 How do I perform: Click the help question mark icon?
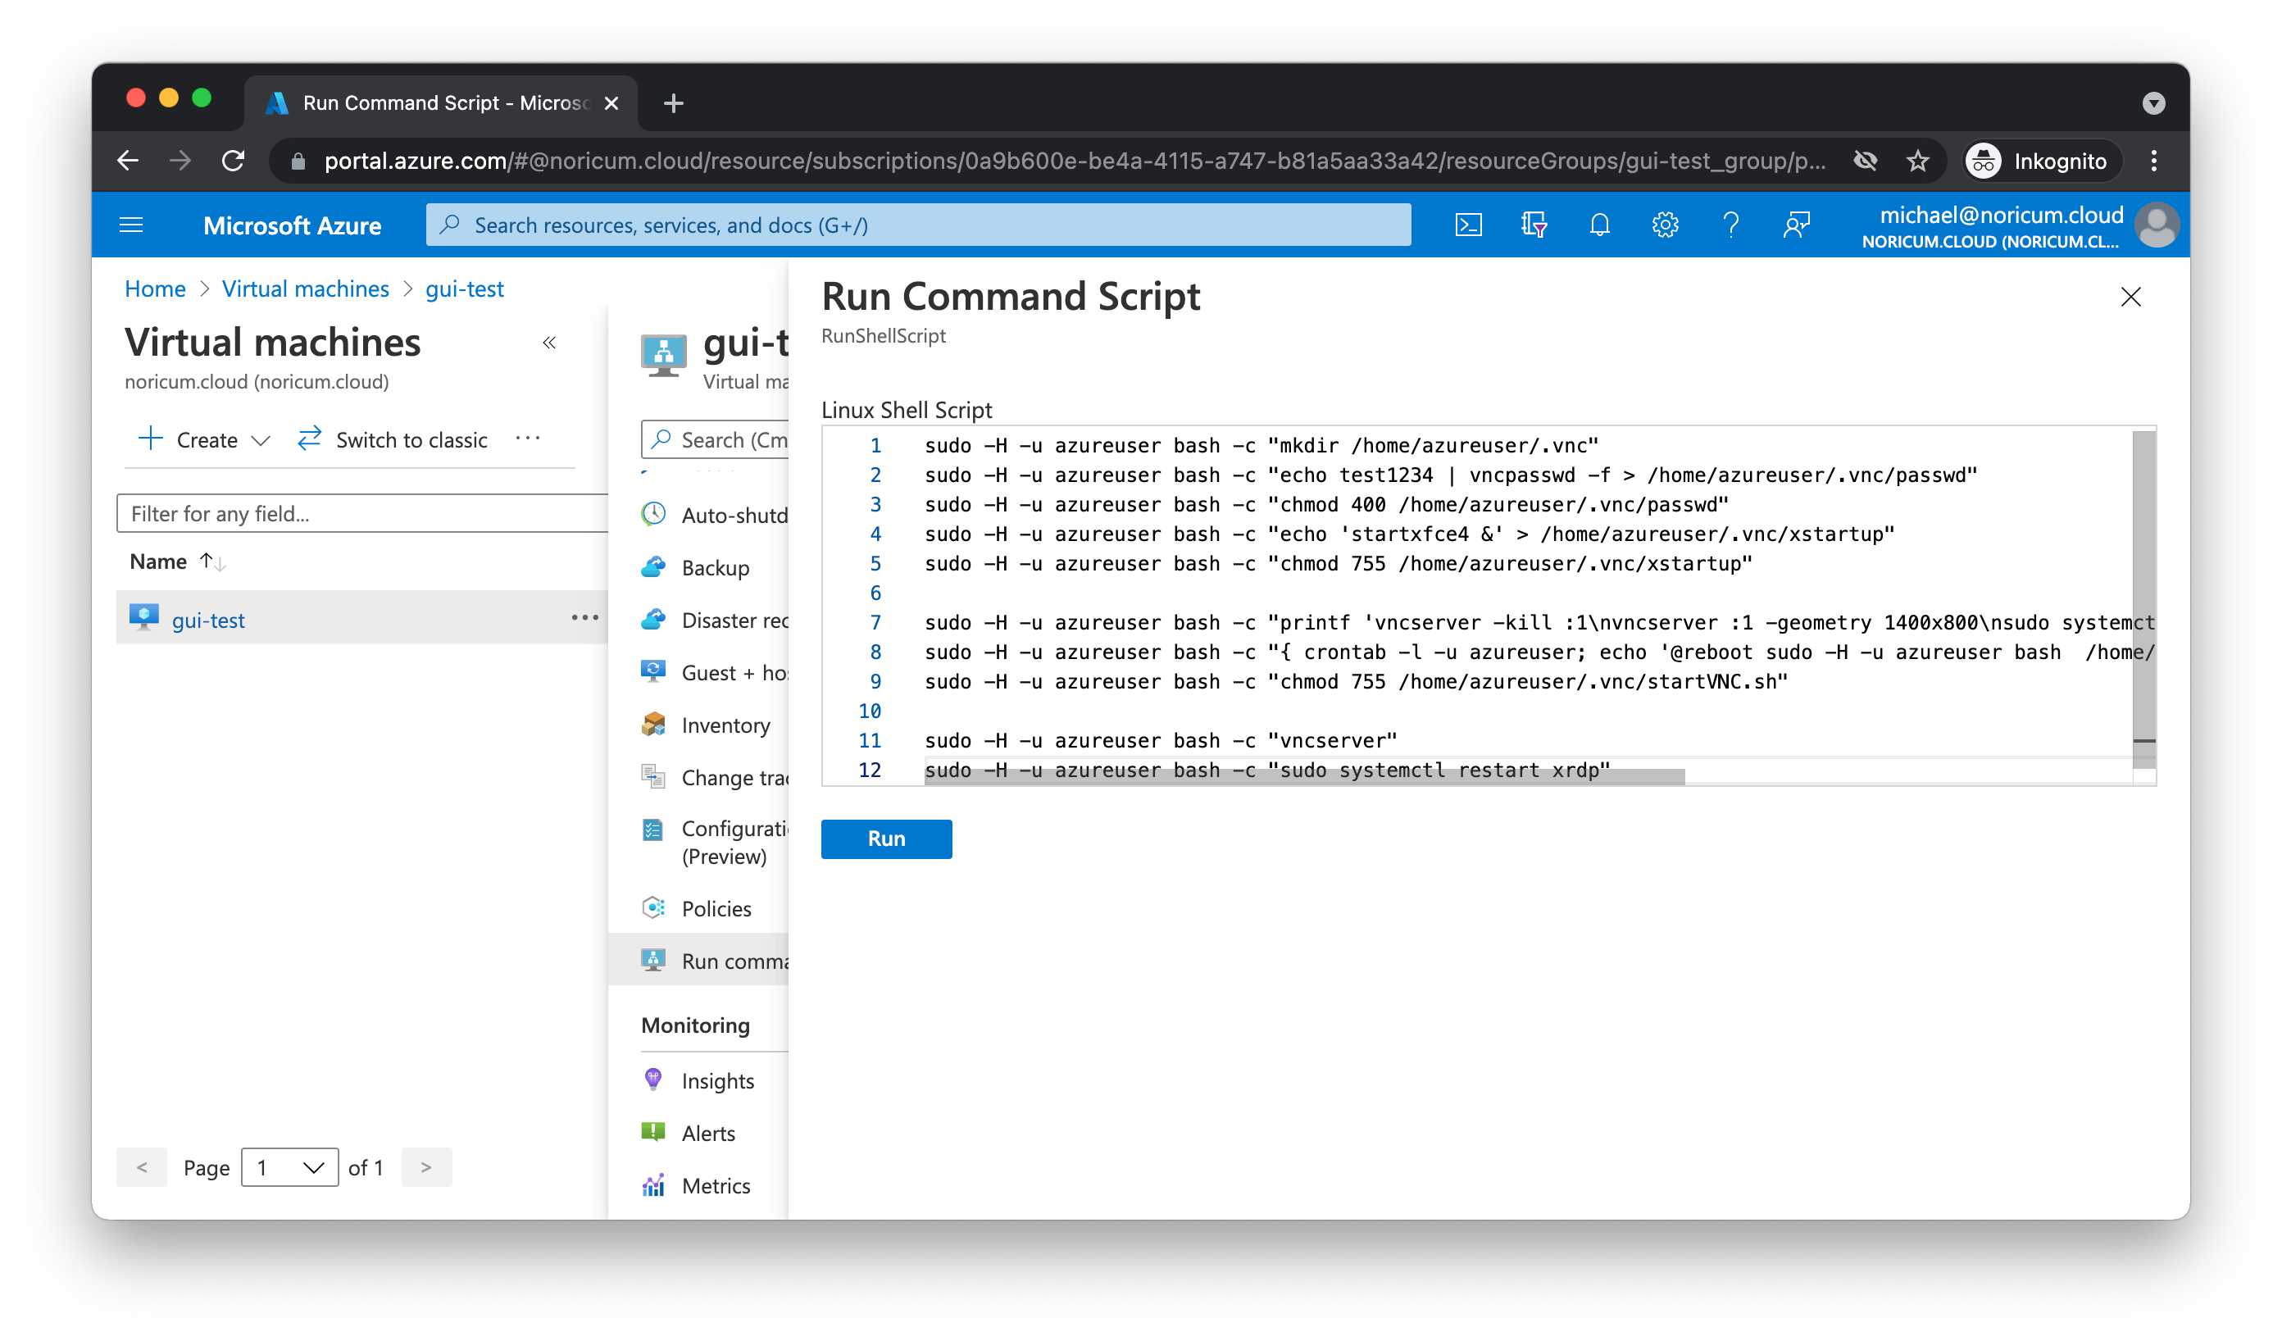(1730, 225)
